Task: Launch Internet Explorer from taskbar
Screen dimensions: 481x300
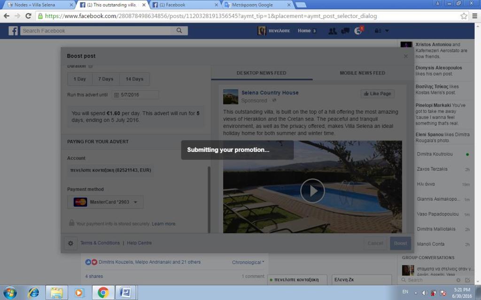Action: pyautogui.click(x=33, y=293)
